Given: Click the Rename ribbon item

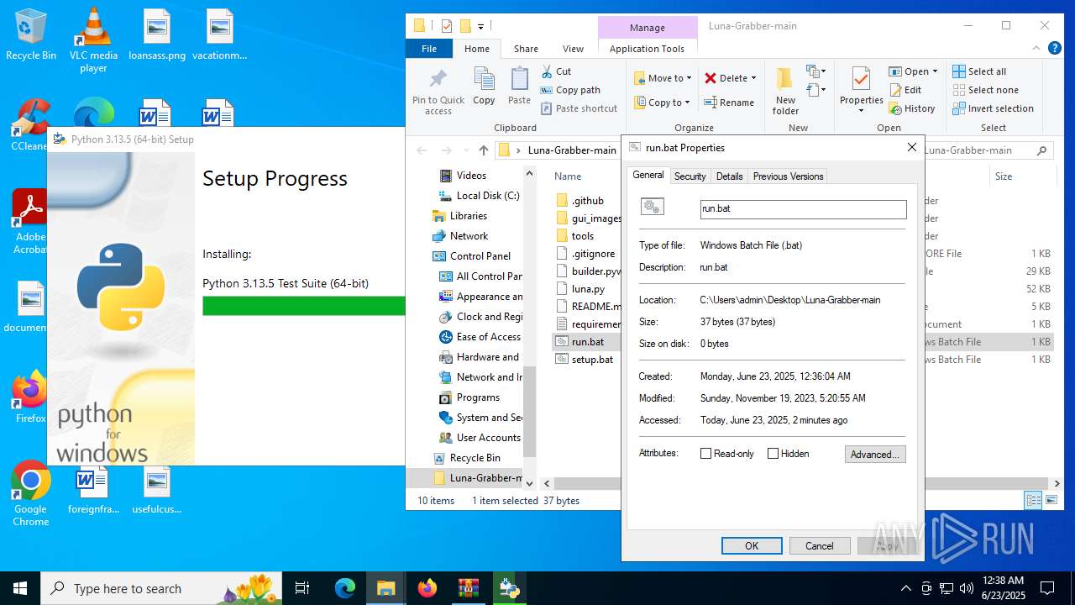Looking at the screenshot, I should click(729, 103).
